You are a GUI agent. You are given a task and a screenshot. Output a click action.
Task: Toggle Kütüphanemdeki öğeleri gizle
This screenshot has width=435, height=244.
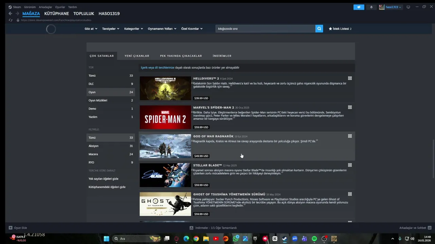point(107,187)
